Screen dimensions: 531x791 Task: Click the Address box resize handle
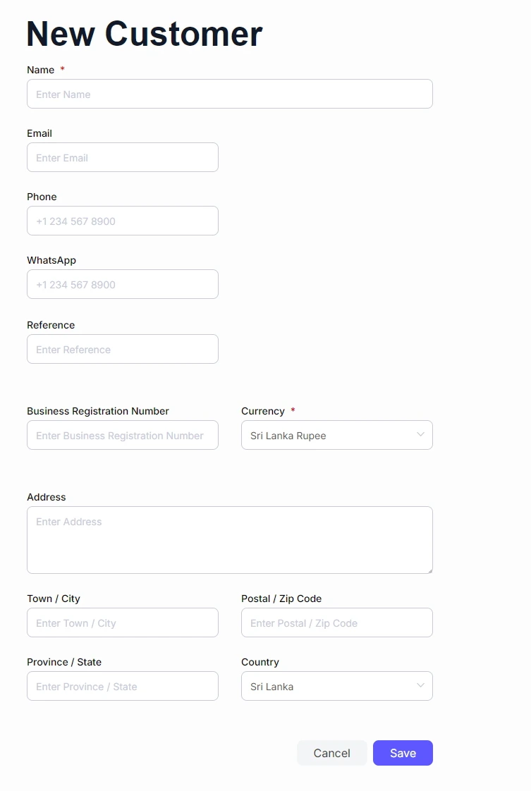pyautogui.click(x=428, y=569)
